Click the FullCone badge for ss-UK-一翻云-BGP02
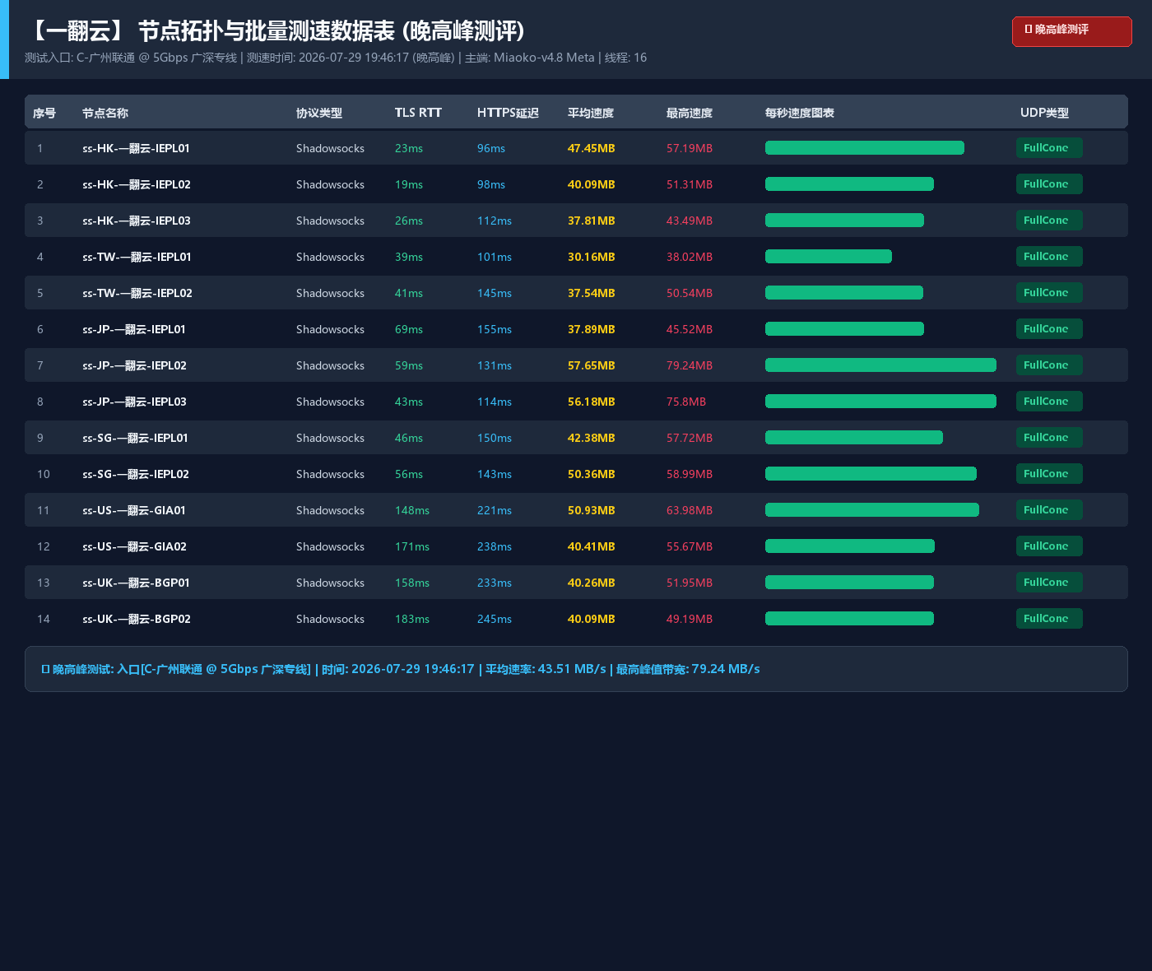The height and width of the screenshot is (971, 1152). pyautogui.click(x=1049, y=619)
